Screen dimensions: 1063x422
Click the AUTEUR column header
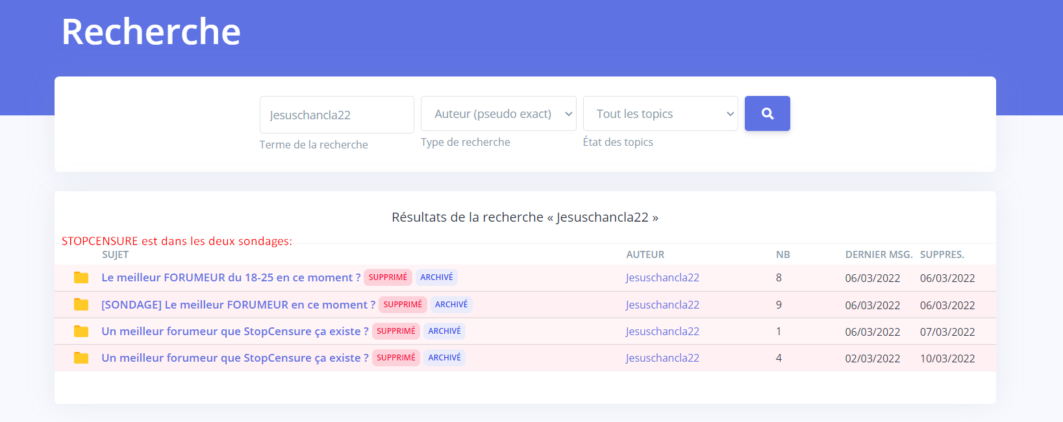645,255
